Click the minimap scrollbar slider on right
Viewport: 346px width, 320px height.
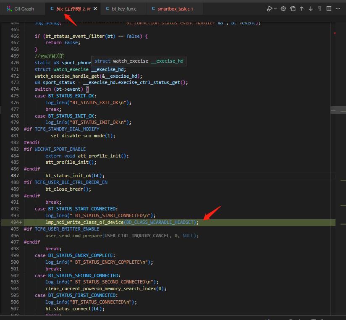click(338, 110)
